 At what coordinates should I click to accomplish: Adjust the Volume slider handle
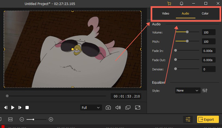(187, 32)
